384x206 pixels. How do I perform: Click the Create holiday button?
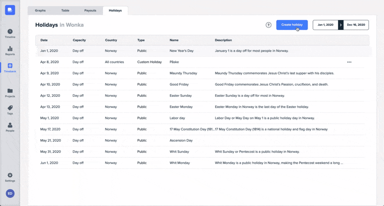pyautogui.click(x=292, y=25)
